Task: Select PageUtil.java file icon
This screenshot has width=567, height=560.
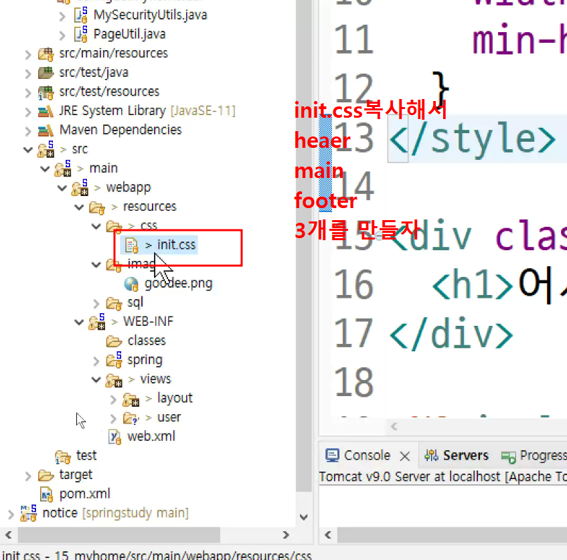Action: click(x=80, y=34)
